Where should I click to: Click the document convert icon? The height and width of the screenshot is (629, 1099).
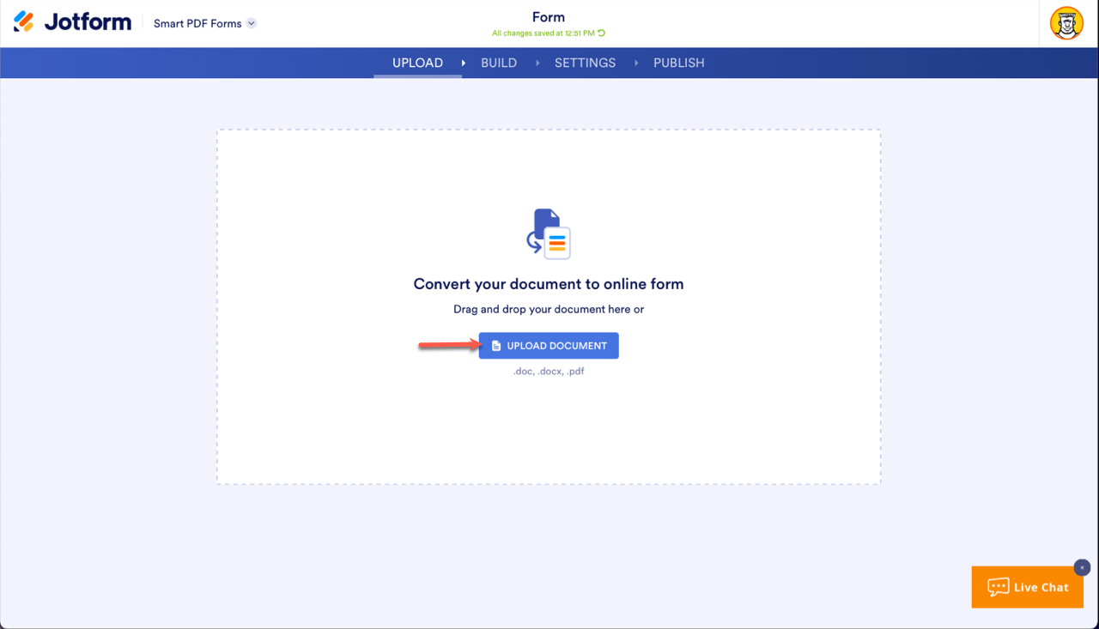(x=549, y=233)
